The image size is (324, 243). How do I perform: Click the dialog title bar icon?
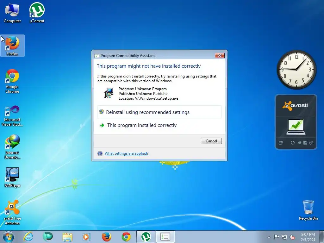click(97, 56)
